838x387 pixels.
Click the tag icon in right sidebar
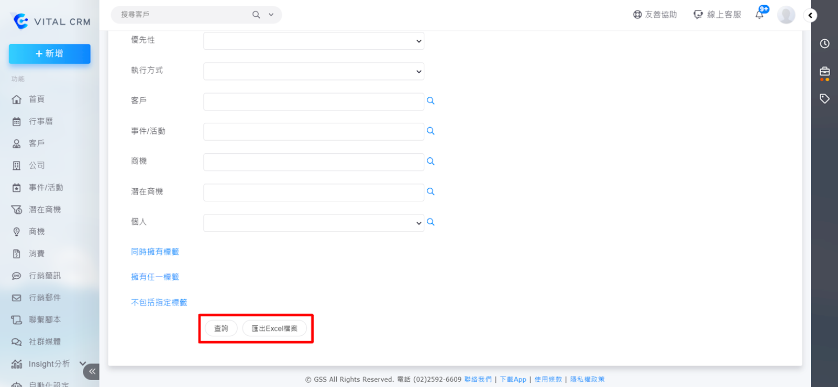tap(824, 99)
